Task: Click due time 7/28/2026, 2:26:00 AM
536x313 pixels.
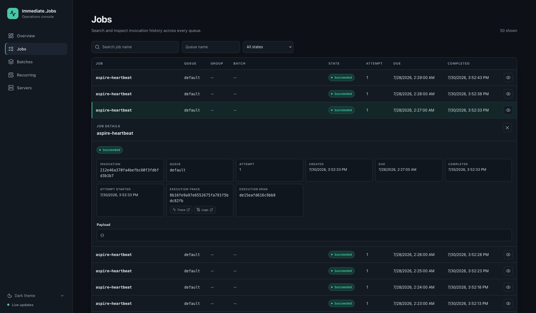Action: (414, 255)
